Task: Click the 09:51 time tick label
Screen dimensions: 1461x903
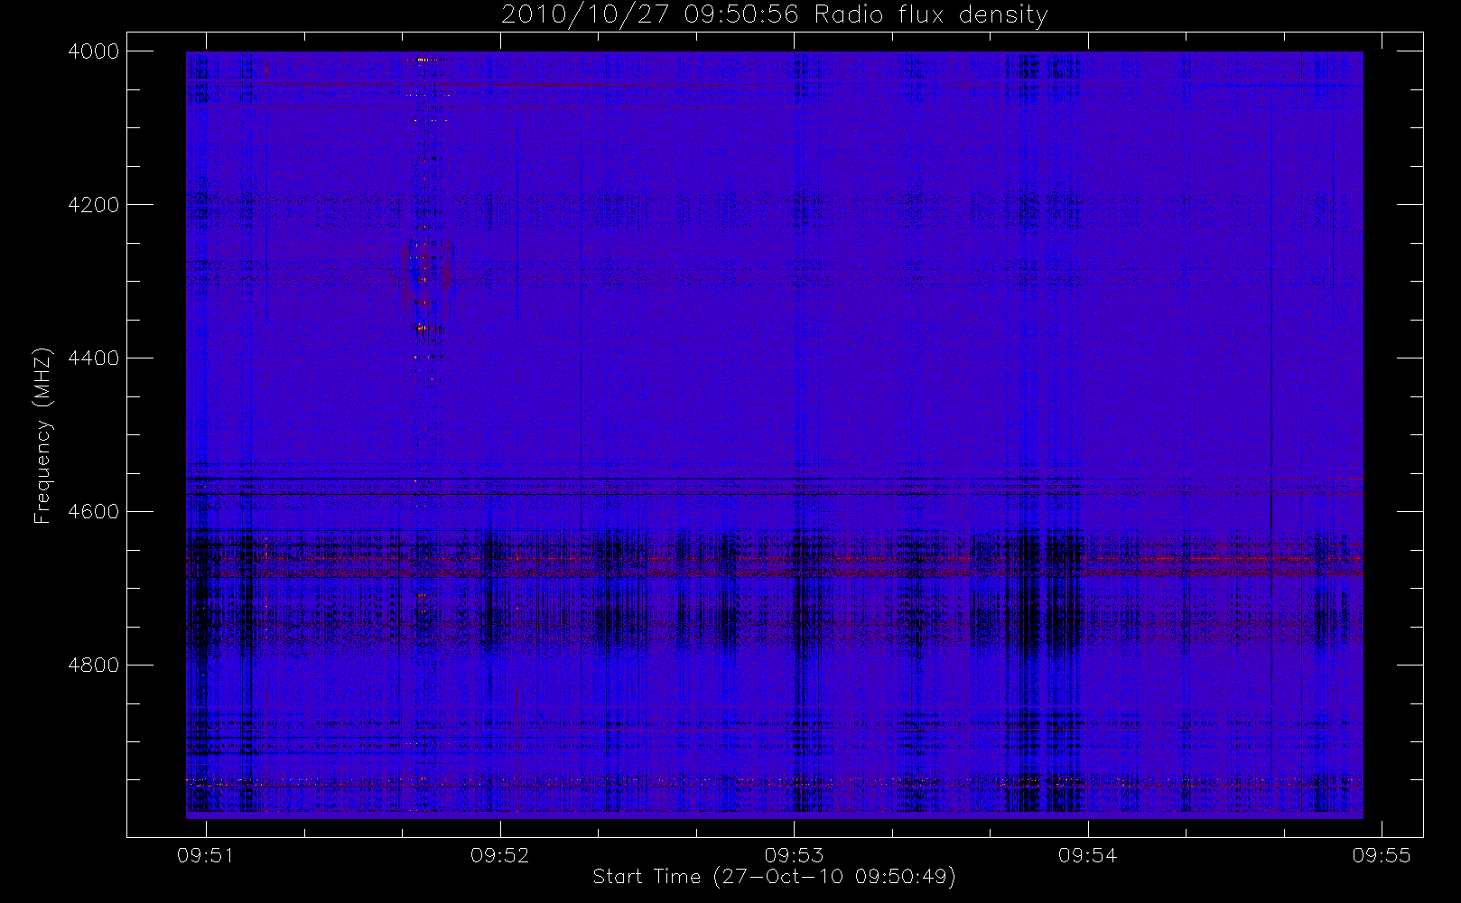Action: point(206,855)
